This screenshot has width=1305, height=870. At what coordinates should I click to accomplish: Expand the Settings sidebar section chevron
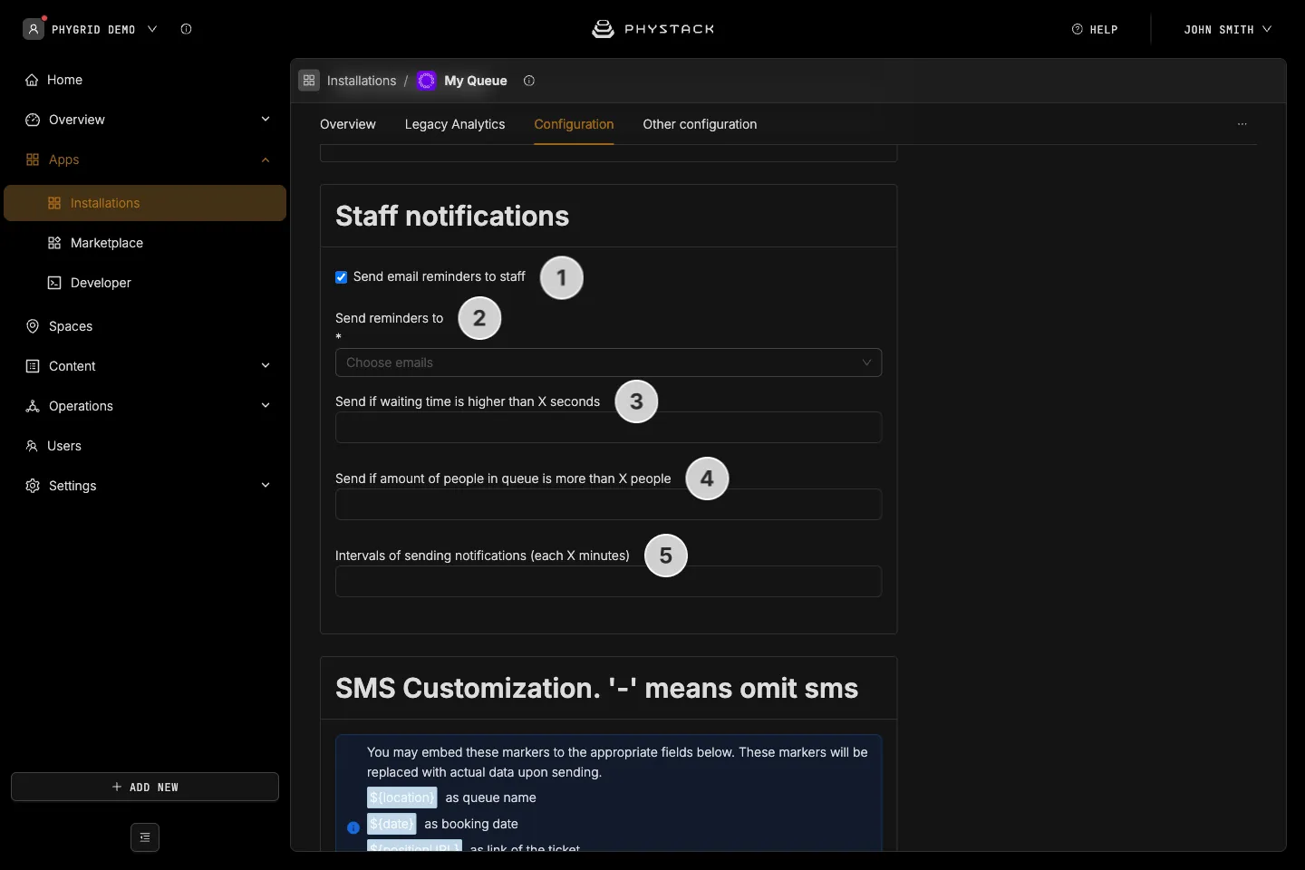click(266, 486)
